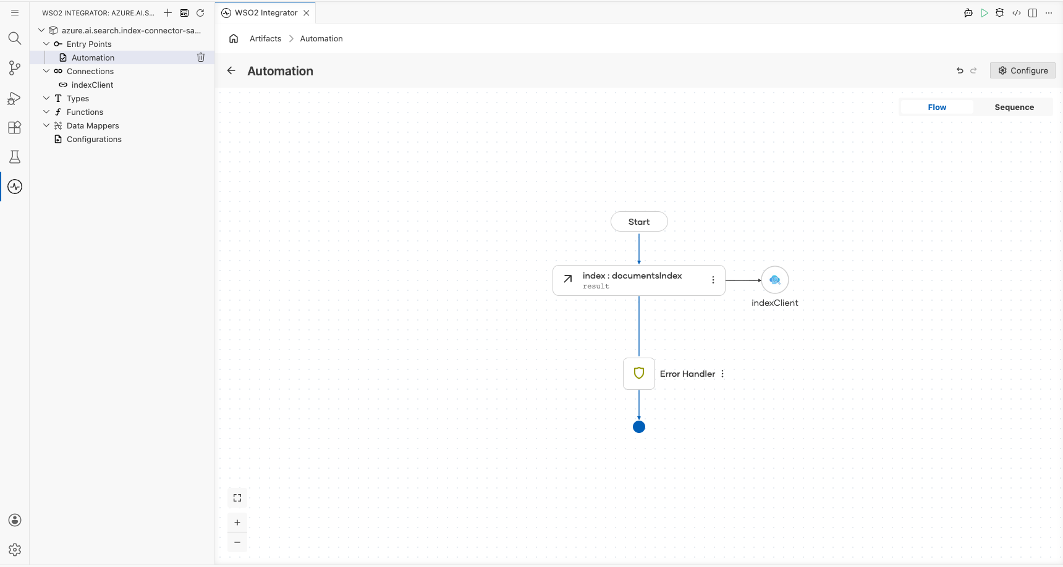Open the Accounts menu icon
This screenshot has width=1063, height=567.
(15, 520)
